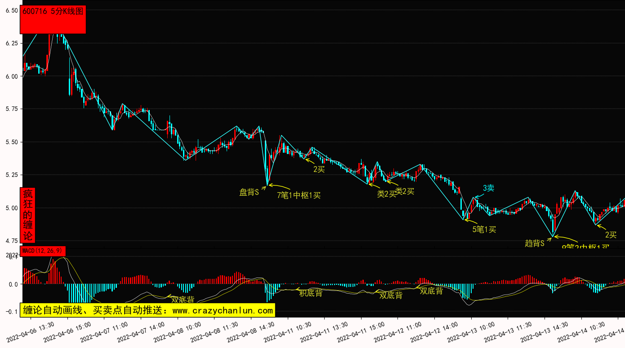Select the 趋背S annotation

point(535,243)
